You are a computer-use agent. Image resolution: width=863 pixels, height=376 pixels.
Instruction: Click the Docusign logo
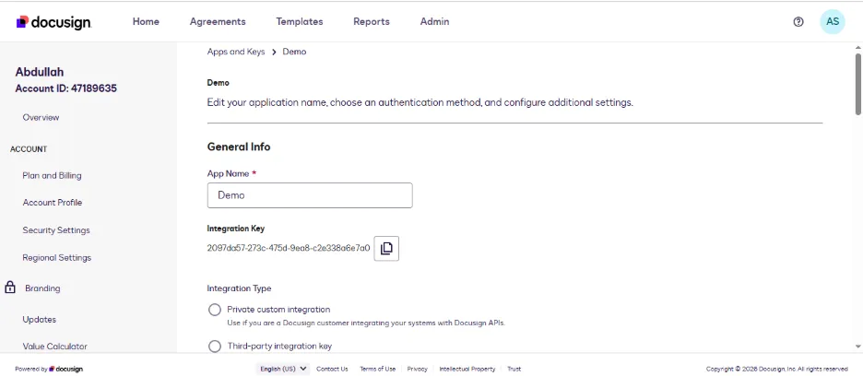tap(53, 22)
